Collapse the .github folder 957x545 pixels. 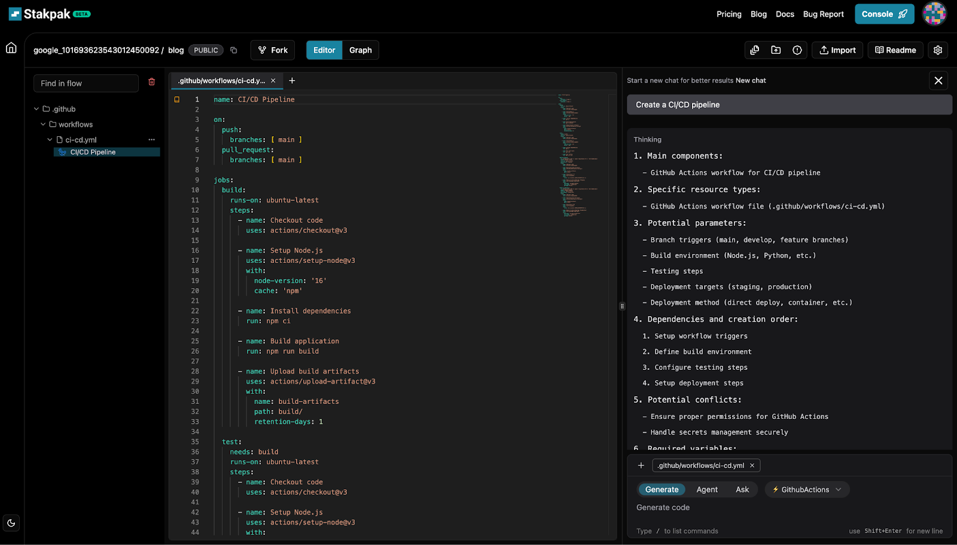point(36,109)
